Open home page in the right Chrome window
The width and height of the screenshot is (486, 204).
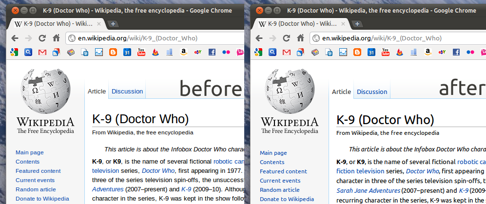point(300,38)
